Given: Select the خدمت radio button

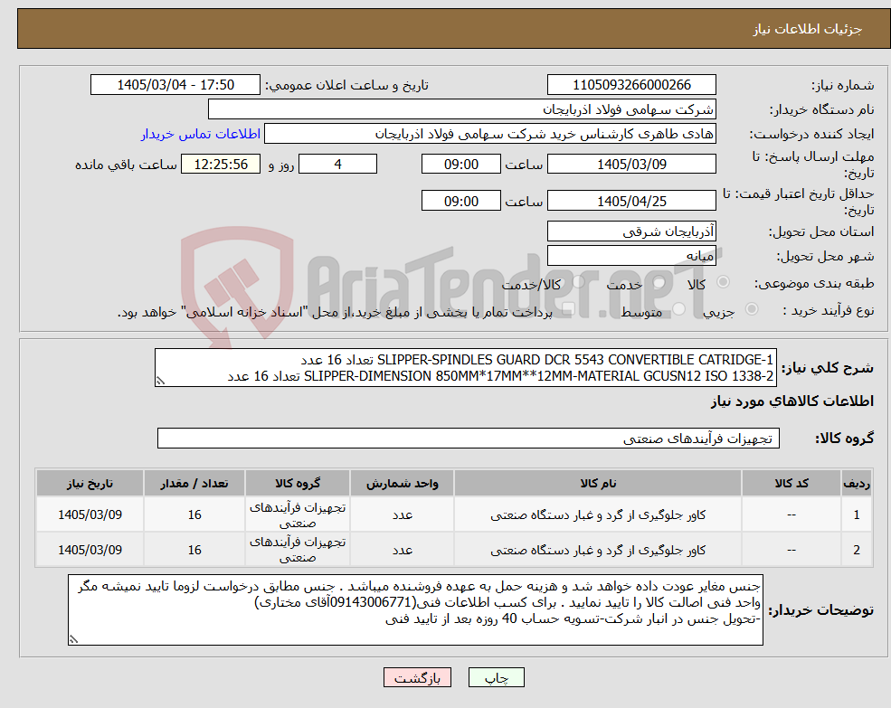Looking at the screenshot, I should point(659,282).
